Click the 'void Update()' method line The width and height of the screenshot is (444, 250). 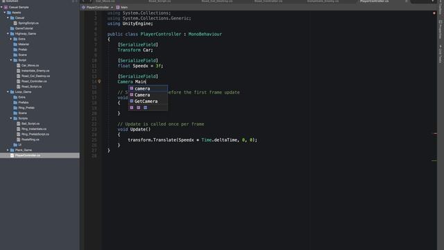(134, 130)
